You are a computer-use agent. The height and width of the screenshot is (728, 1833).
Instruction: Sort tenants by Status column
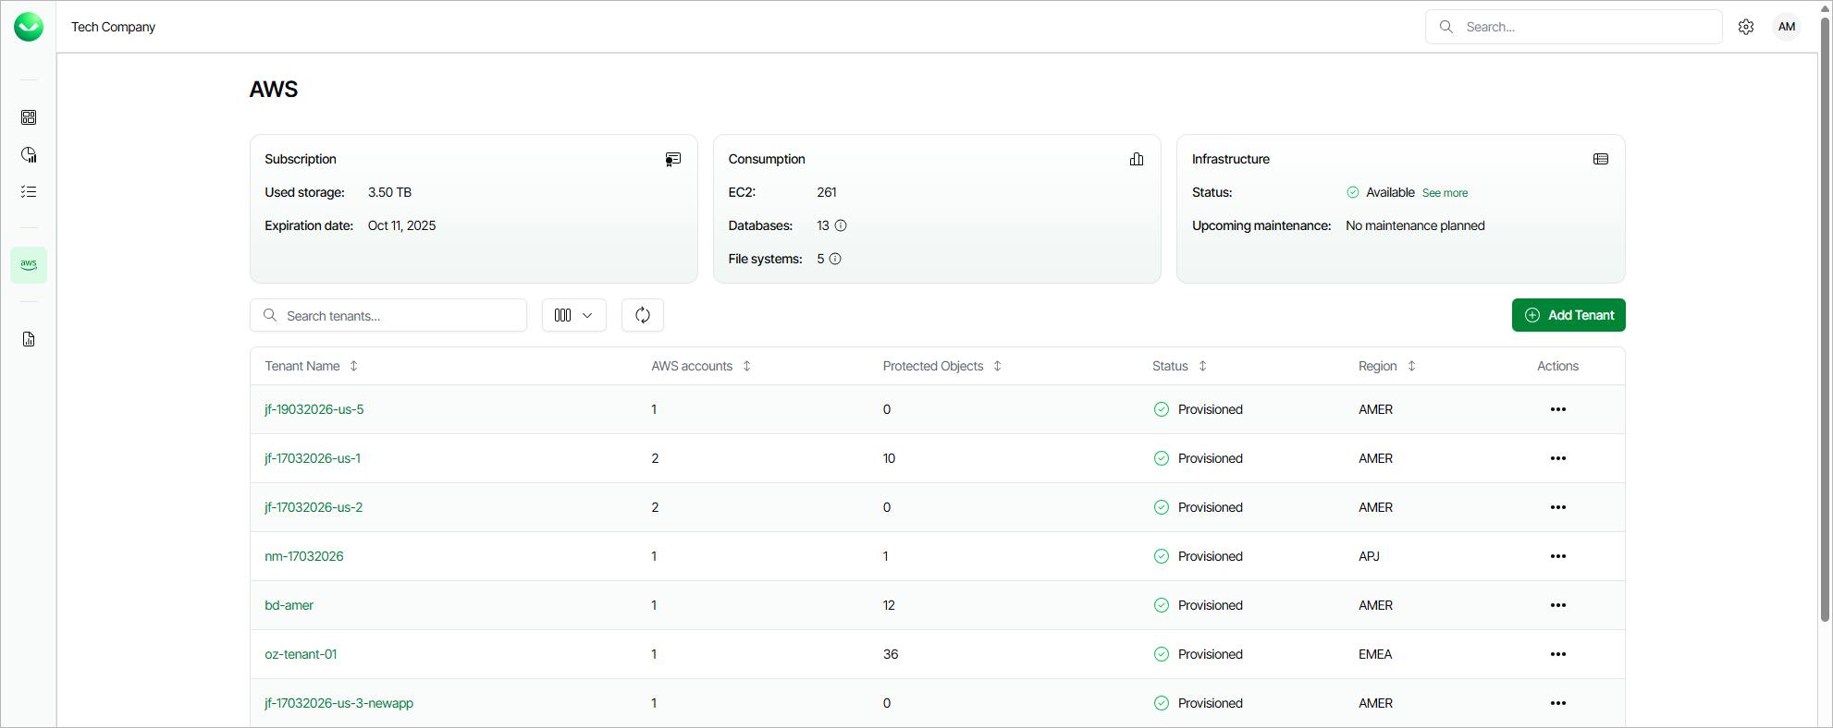tap(1202, 366)
